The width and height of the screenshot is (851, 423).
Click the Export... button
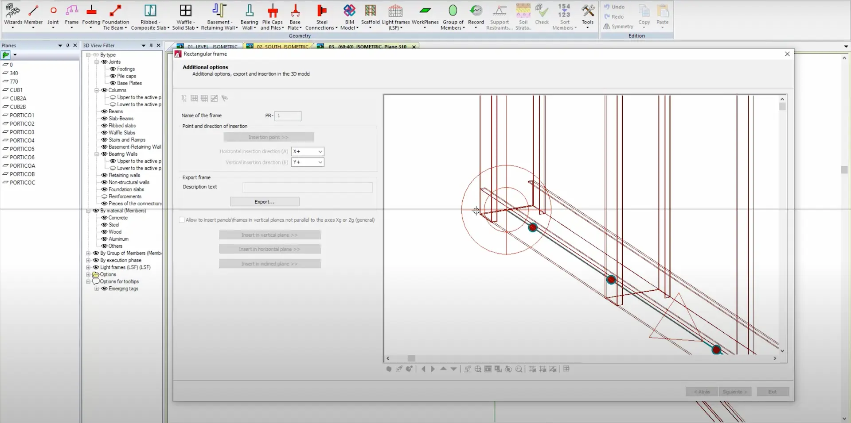coord(265,202)
